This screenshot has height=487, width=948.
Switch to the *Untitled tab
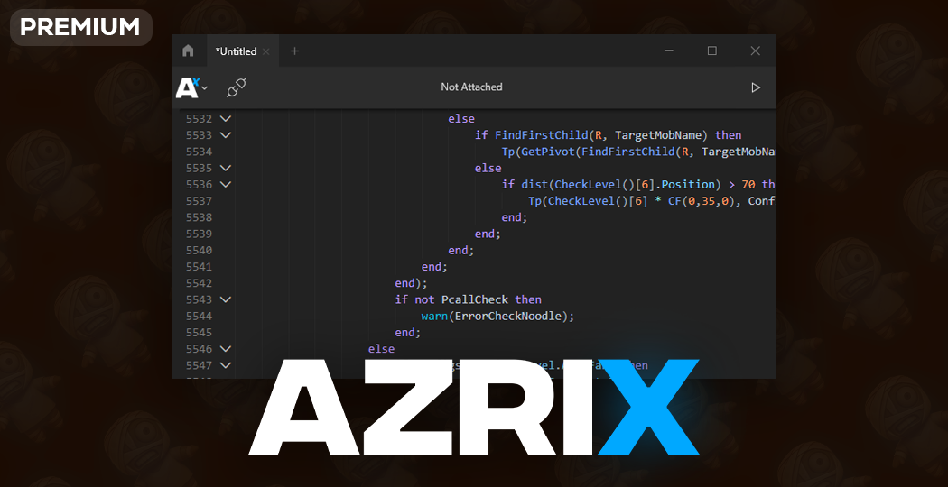click(x=236, y=51)
